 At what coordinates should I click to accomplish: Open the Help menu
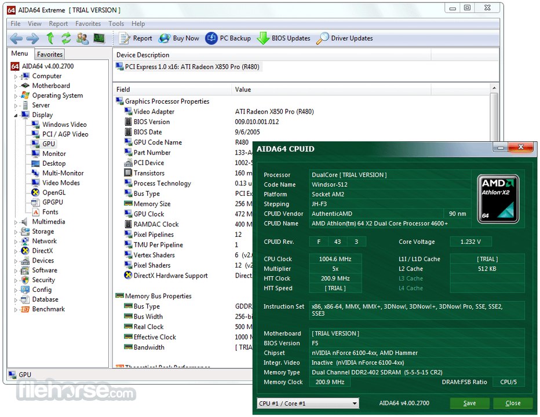(x=138, y=23)
